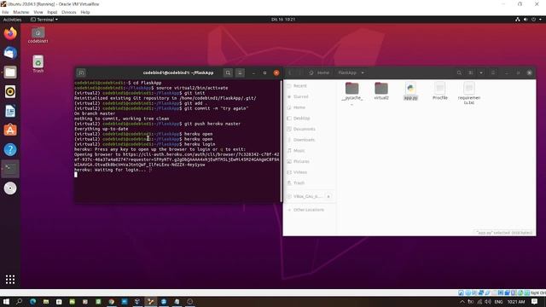Open Desktop in Files sidebar
Viewport: 546px width, 307px height.
click(310, 118)
